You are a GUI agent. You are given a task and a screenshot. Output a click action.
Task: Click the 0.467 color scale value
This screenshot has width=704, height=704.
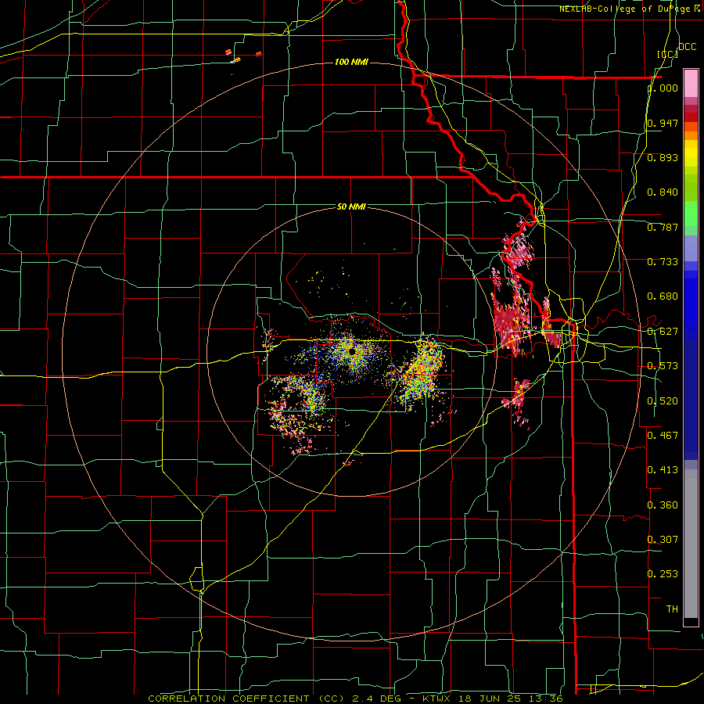[663, 435]
